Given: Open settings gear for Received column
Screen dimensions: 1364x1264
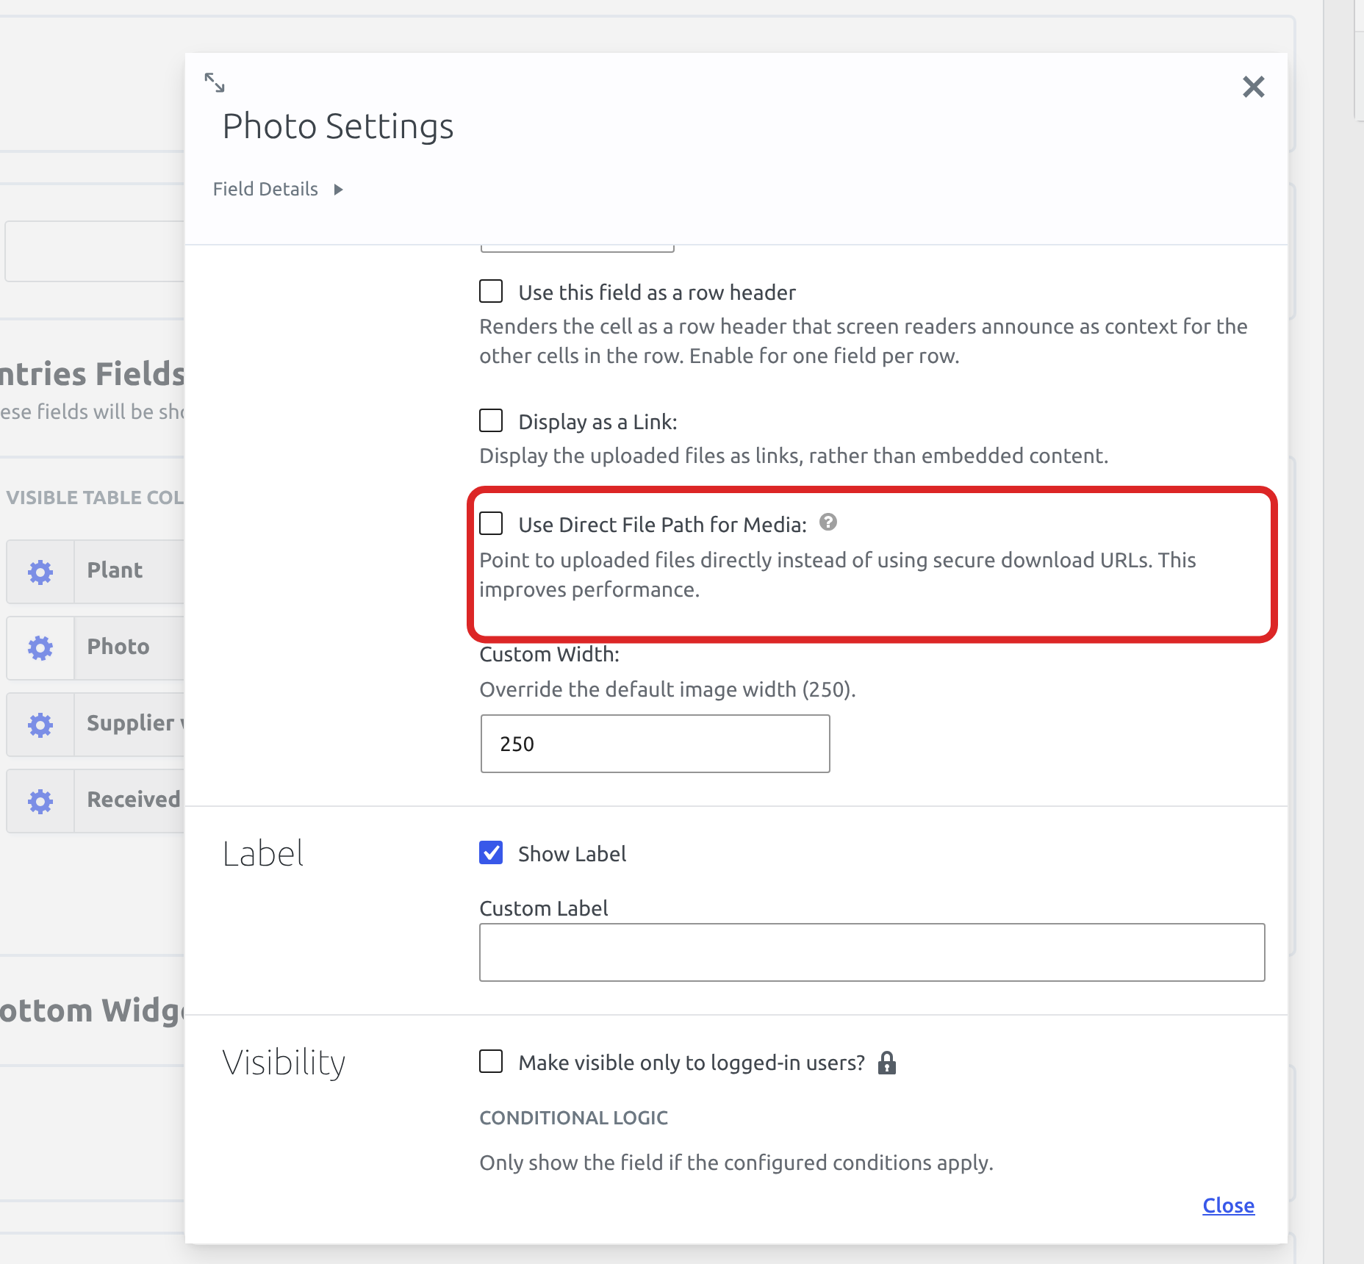Looking at the screenshot, I should click(40, 801).
